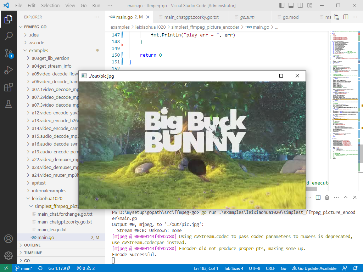Open terminal panel more actions ellipsis
This screenshot has height=272, width=363.
[x=336, y=197]
